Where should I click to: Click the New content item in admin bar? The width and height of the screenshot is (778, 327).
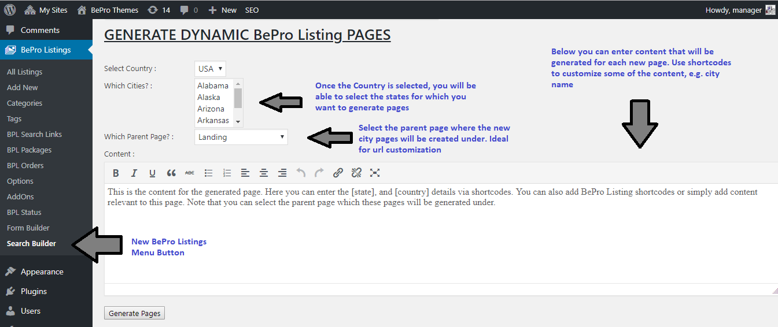[x=223, y=10]
